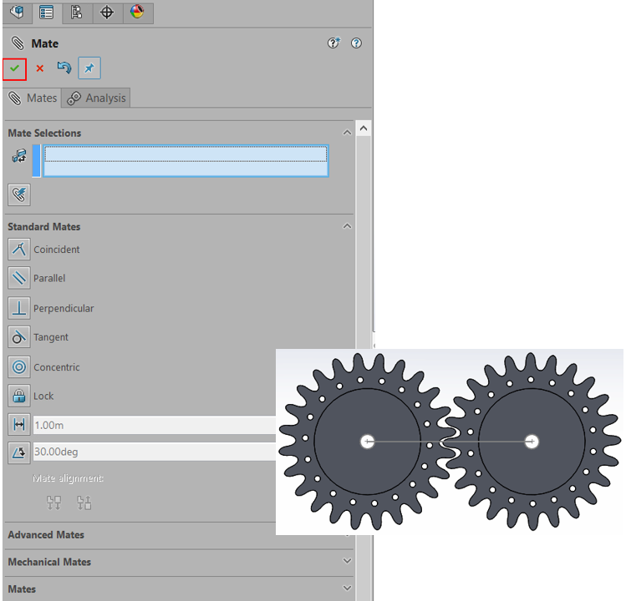The image size is (626, 601).
Task: Switch to the Analysis tab
Action: tap(96, 98)
